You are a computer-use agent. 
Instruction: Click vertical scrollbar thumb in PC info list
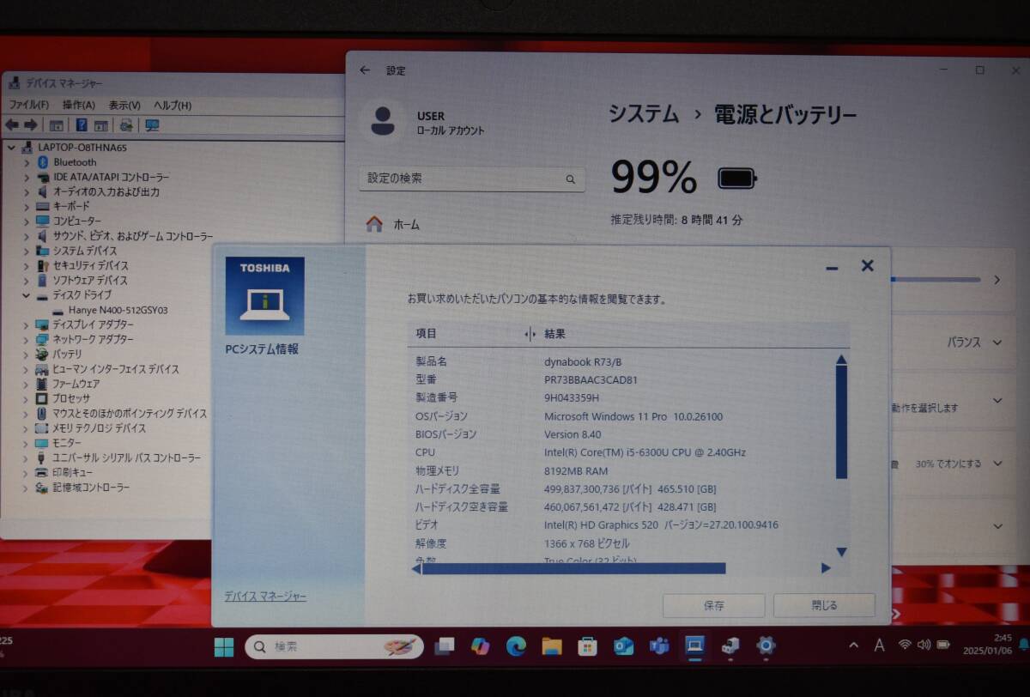pyautogui.click(x=841, y=423)
